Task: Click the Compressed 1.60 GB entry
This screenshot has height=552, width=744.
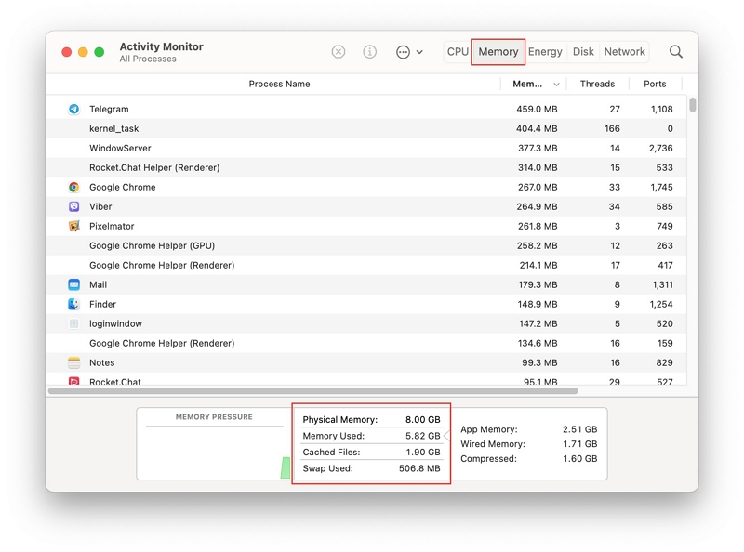Action: coord(528,458)
